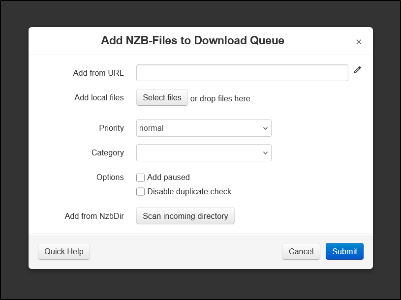Click the dialog title Add NZB-Files to Download Queue

coord(192,40)
